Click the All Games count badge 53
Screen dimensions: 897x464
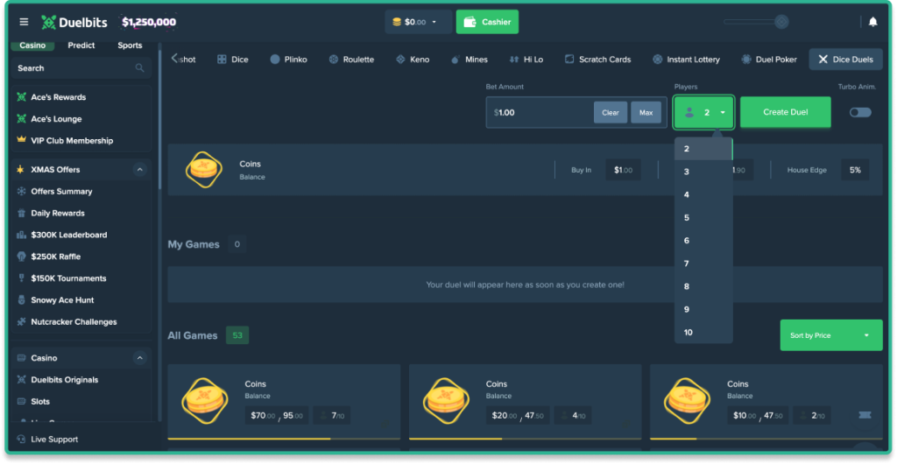pyautogui.click(x=237, y=335)
